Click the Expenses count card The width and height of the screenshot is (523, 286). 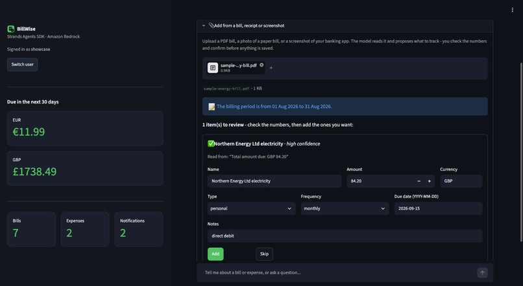(x=85, y=229)
